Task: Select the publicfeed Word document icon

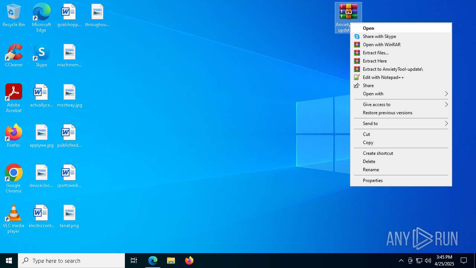Action: (x=69, y=136)
